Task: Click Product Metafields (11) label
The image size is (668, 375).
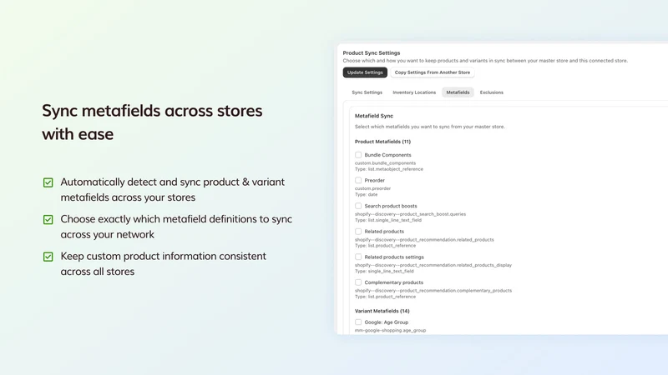Action: (x=382, y=142)
